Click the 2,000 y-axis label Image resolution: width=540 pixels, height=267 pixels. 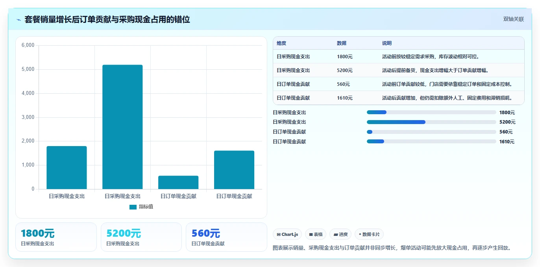28,141
